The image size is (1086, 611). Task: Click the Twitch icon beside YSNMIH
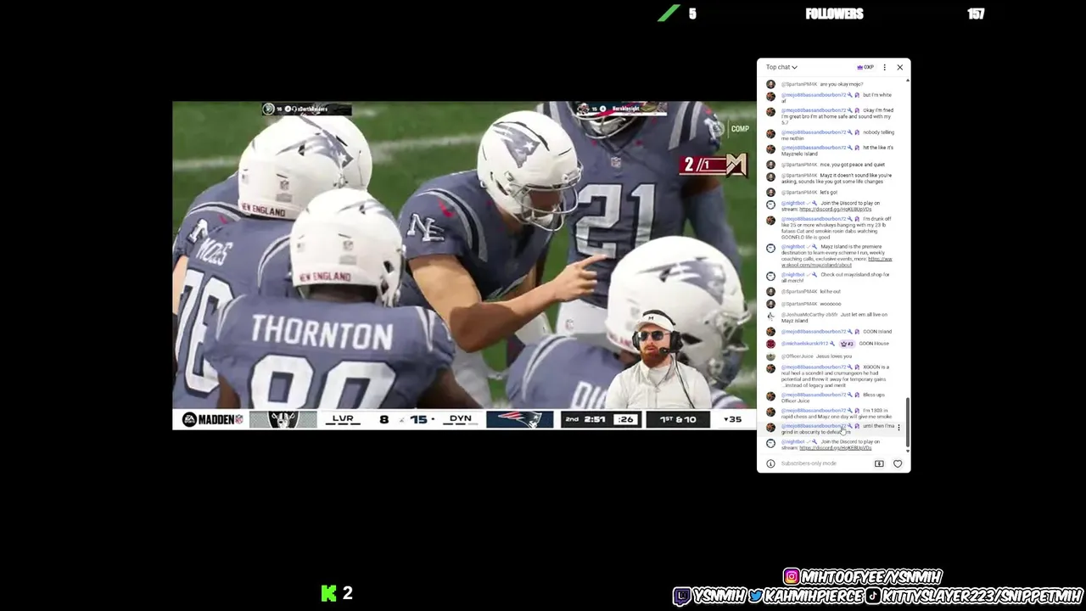(682, 596)
